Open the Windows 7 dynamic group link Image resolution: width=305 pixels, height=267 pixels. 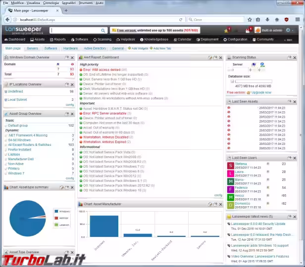pos(16,174)
